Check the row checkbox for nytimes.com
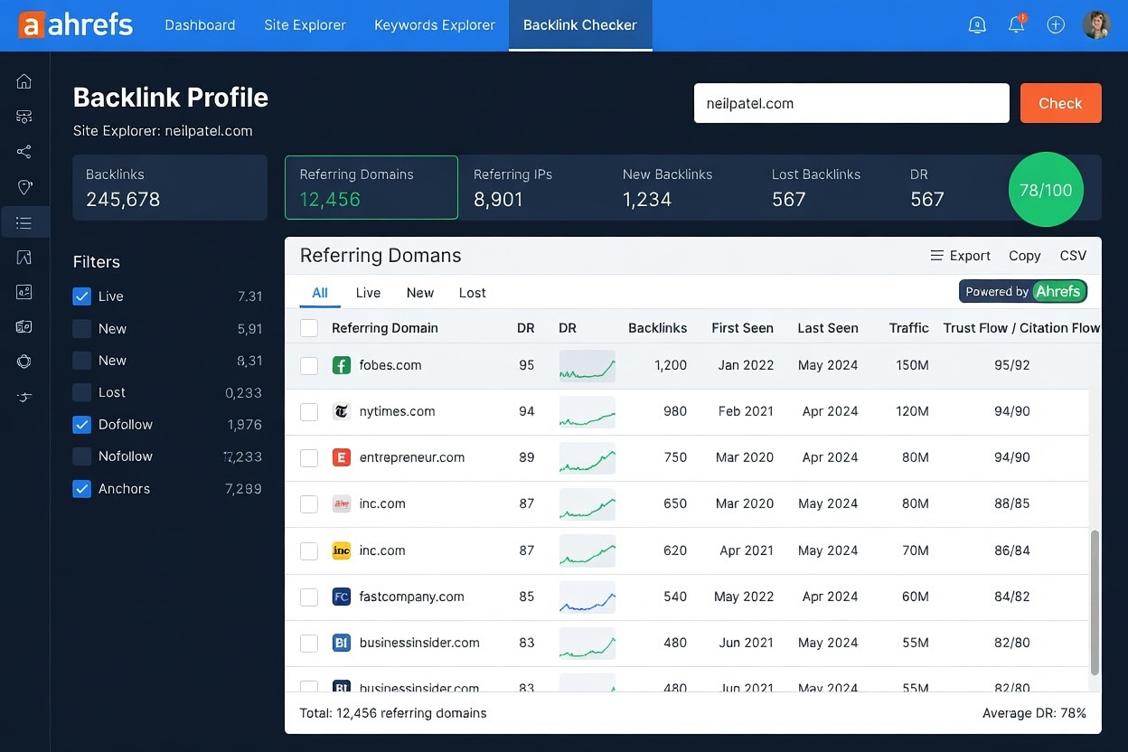 coord(309,411)
